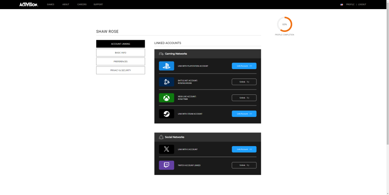The image size is (389, 195).
Task: Click the profile completion progress ring
Action: point(285,24)
